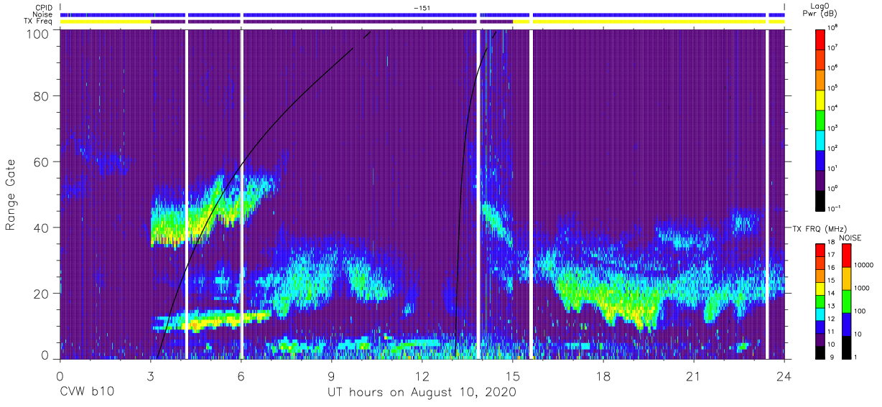Click the y-axis tick label 80
Screen dimensions: 882x407
pyautogui.click(x=40, y=98)
